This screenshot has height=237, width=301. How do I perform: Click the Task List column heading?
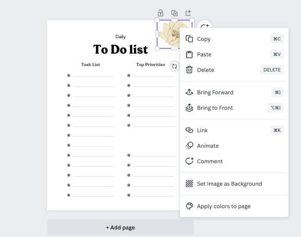pyautogui.click(x=90, y=64)
